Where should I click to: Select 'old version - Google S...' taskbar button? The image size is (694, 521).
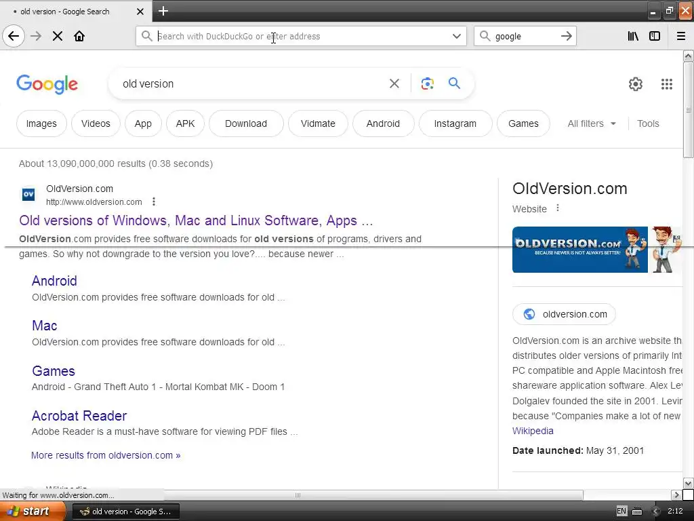coord(125,512)
